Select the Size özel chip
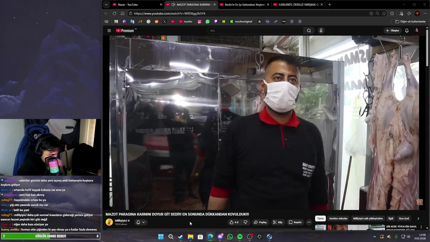The height and width of the screenshot is (242, 430). [404, 218]
